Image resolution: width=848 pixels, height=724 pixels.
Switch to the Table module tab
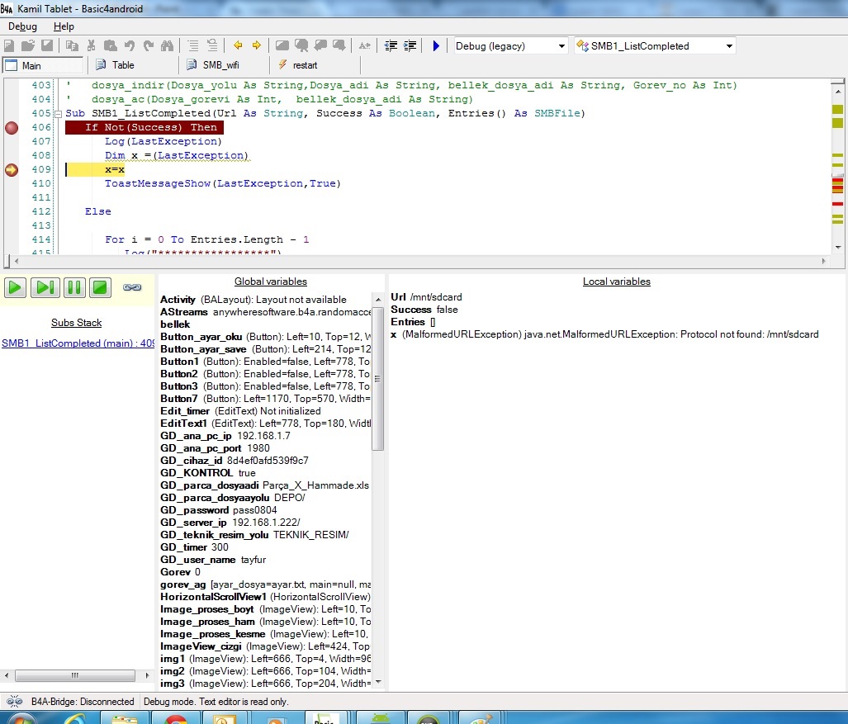(123, 65)
